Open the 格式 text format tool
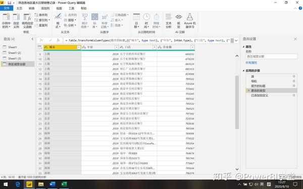The width and height of the screenshot is (303, 189). (x=58, y=21)
